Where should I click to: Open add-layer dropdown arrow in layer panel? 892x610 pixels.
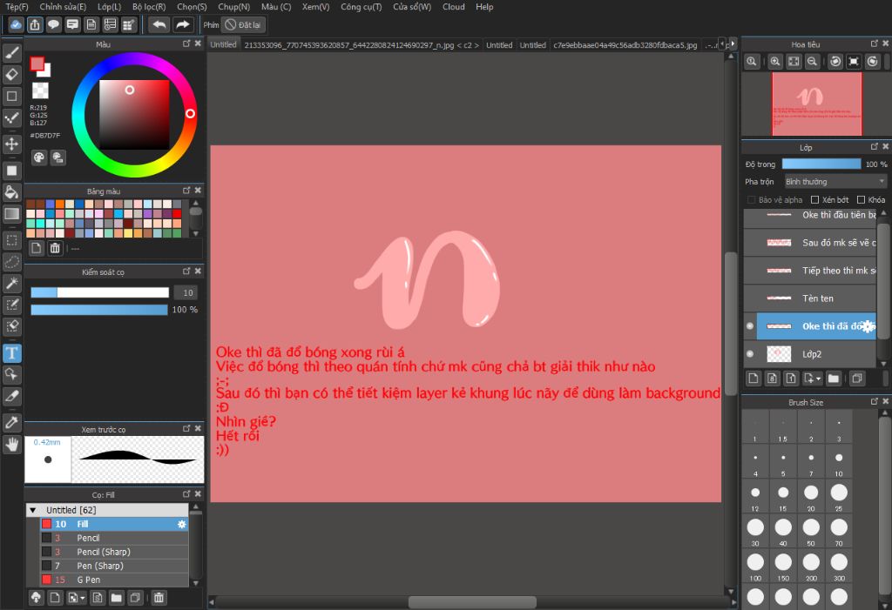pos(818,378)
